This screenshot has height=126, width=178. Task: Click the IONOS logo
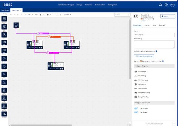pyautogui.click(x=7, y=5)
